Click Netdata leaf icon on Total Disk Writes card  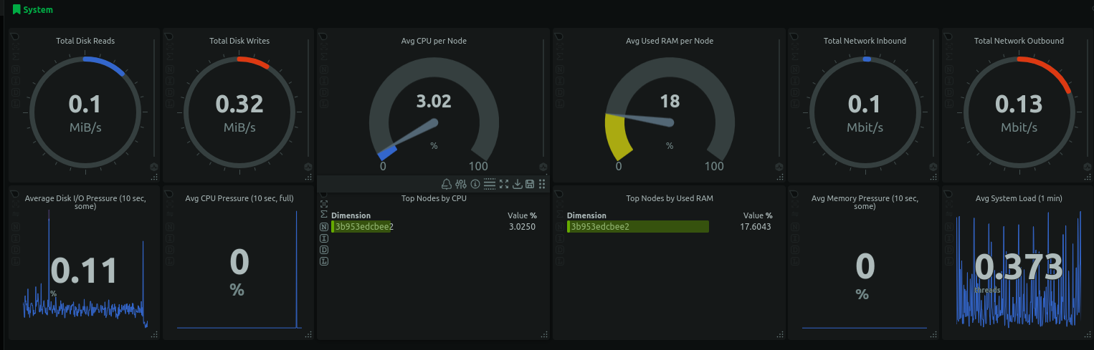click(x=169, y=35)
